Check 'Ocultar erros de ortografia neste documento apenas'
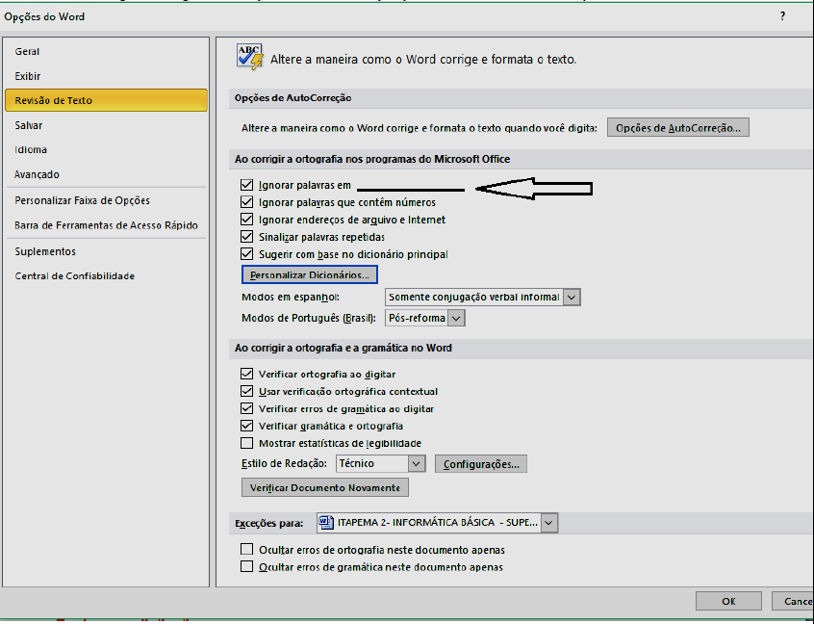This screenshot has width=814, height=624. tap(247, 550)
